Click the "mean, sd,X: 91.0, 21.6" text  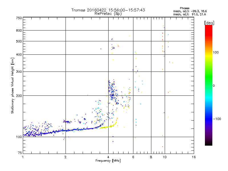190,14
